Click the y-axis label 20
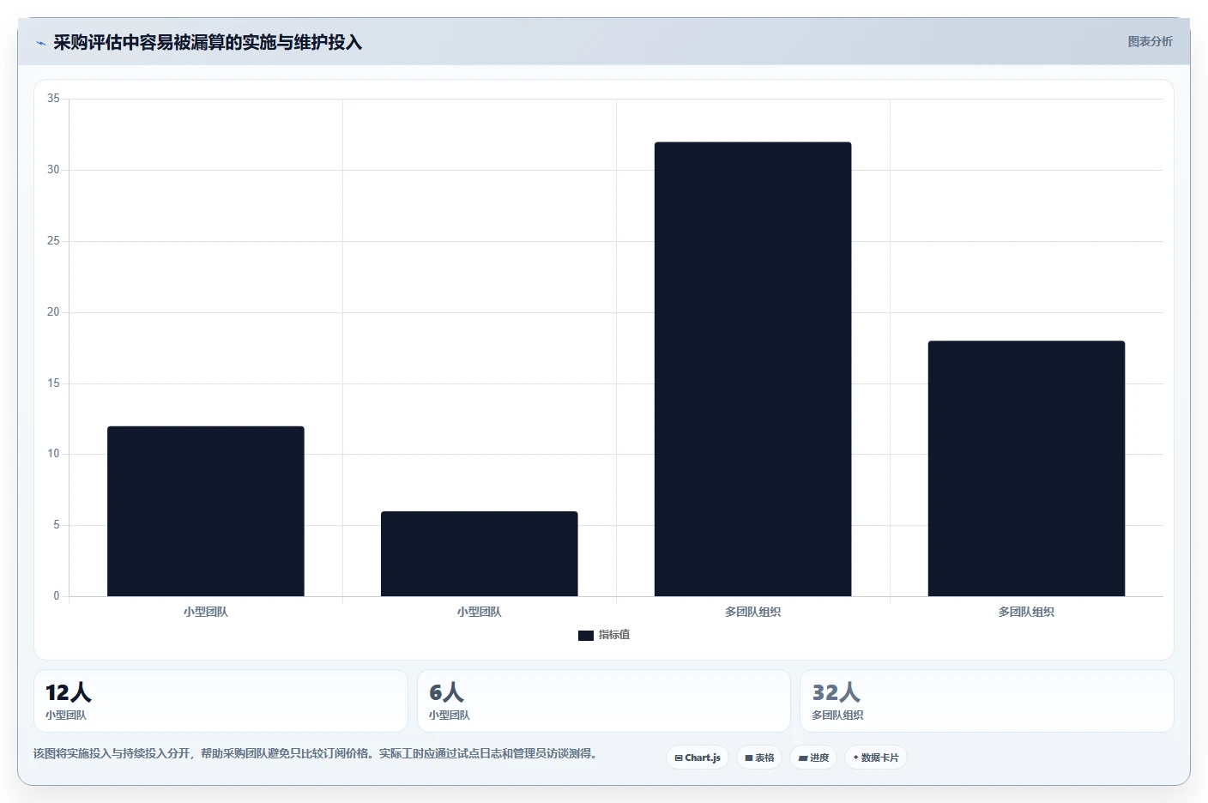 click(53, 312)
